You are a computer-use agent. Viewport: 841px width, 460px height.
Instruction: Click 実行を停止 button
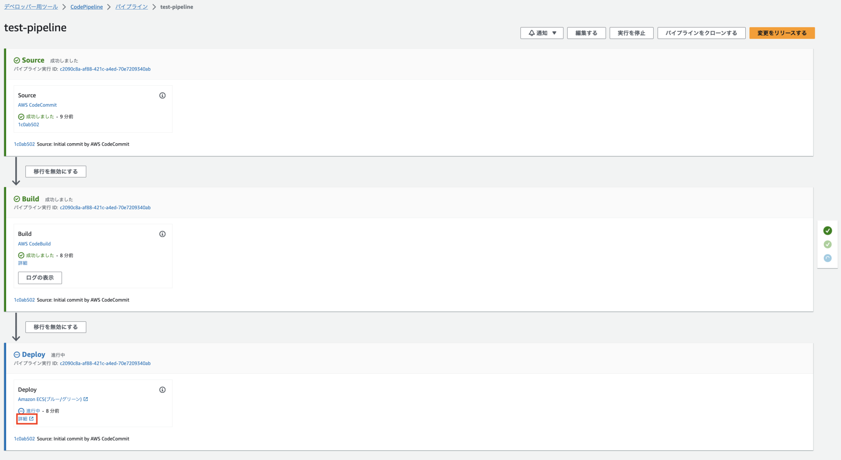(x=631, y=33)
